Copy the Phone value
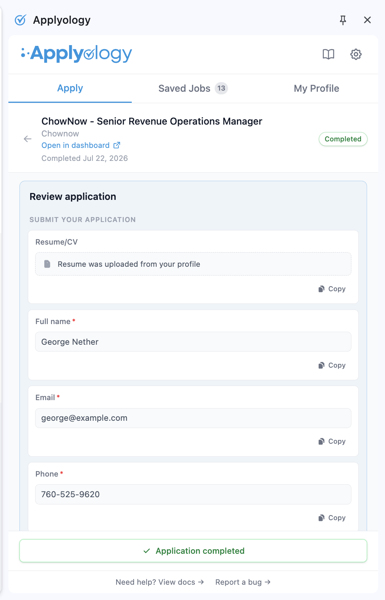 [x=332, y=518]
